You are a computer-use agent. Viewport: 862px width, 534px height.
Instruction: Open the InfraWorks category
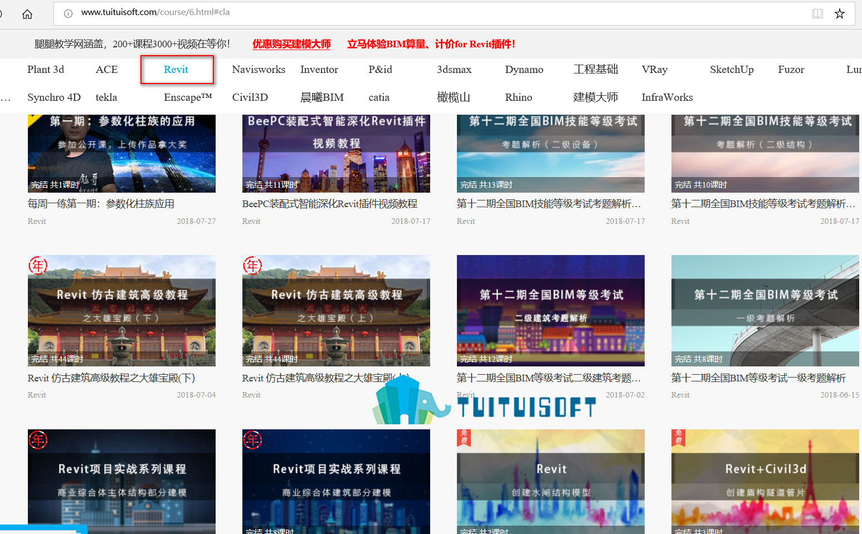pos(667,97)
